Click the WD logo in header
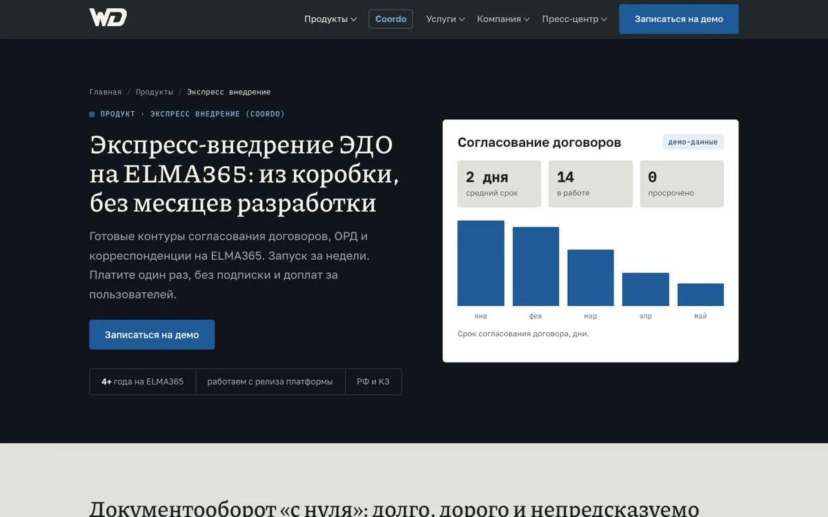Viewport: 828px width, 517px height. [108, 18]
